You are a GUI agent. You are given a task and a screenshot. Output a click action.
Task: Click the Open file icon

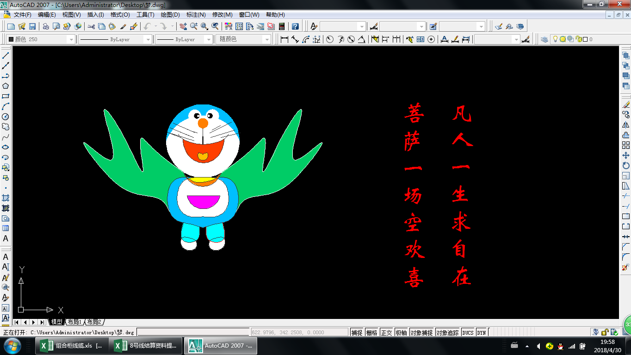[22, 26]
